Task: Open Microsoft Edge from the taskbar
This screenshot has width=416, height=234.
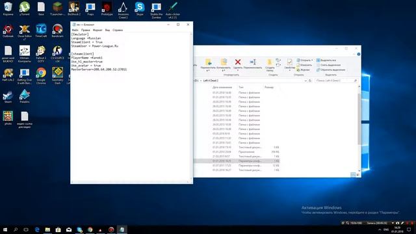Action: coord(37,229)
